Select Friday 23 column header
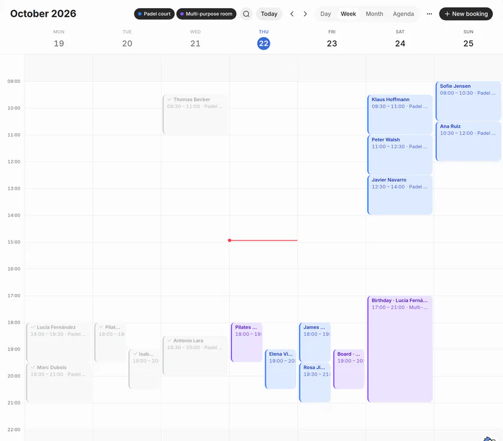This screenshot has height=441, width=503. 332,40
